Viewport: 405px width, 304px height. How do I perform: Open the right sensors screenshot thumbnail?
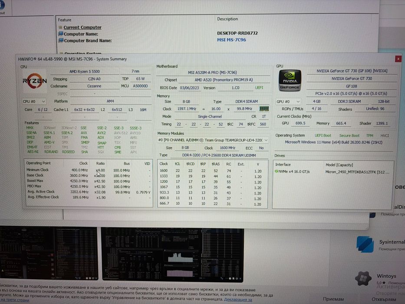pos(172,254)
